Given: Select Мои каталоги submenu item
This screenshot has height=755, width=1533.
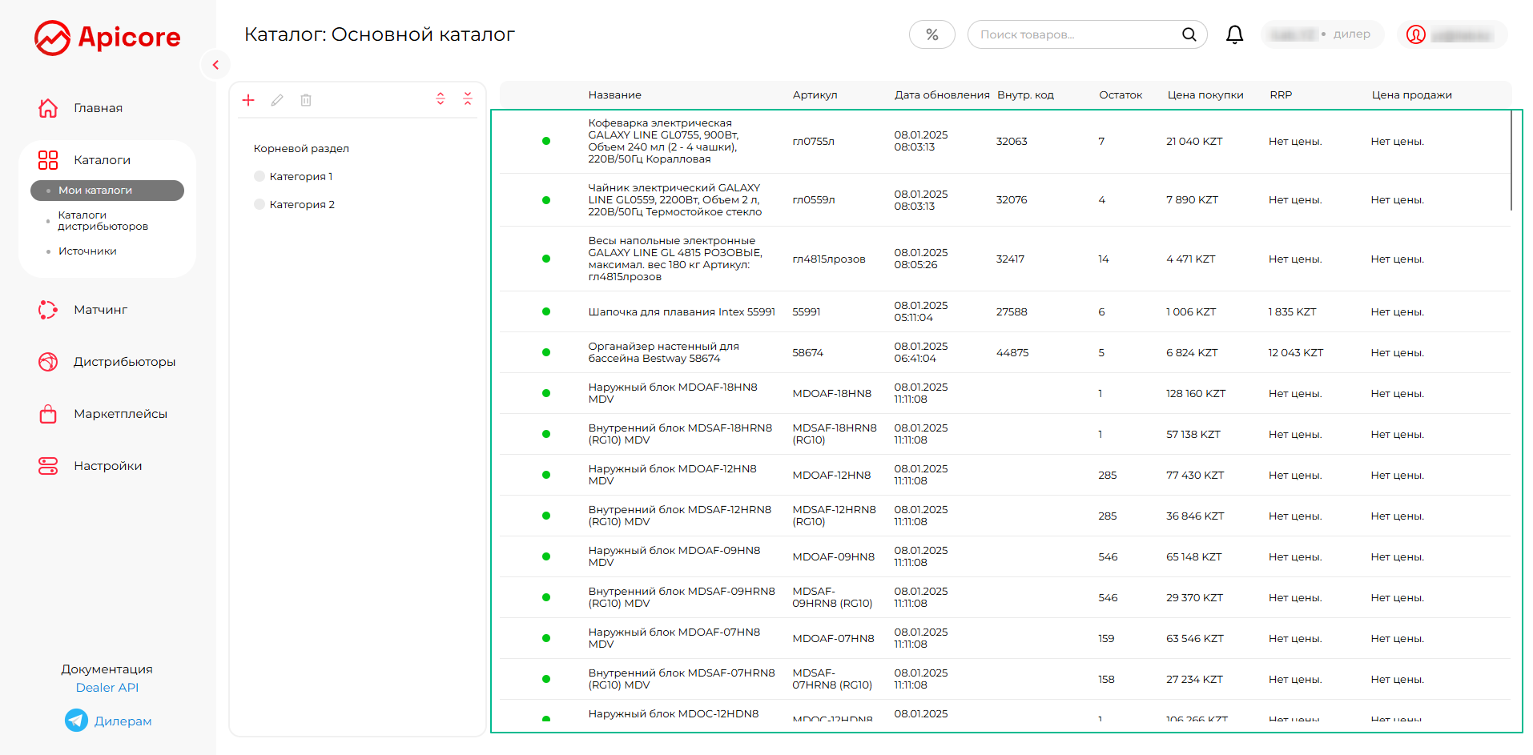Looking at the screenshot, I should click(x=107, y=191).
